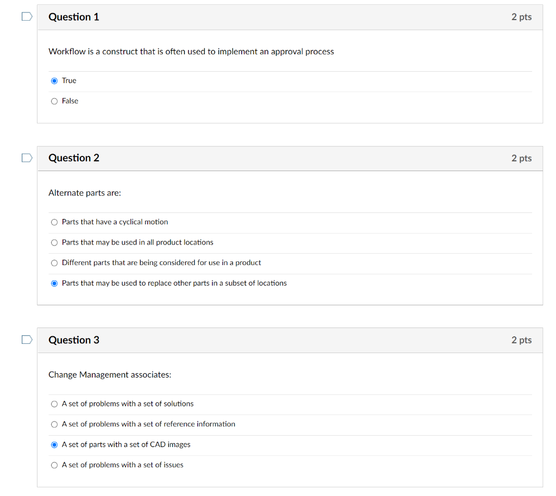Select the False answer for Question 1
This screenshot has height=496, width=556.
coord(54,101)
